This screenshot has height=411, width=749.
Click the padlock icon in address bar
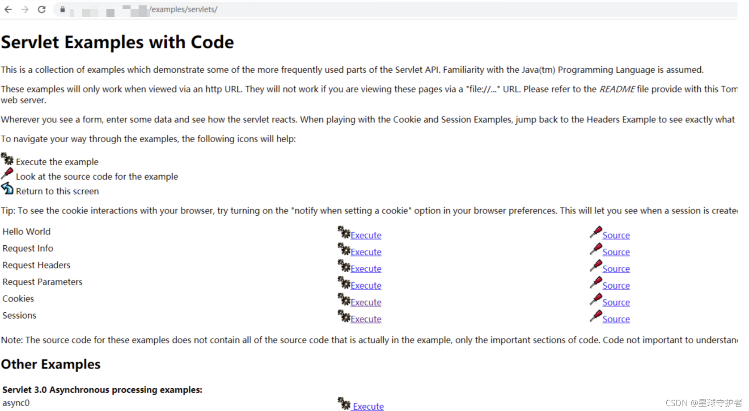tap(63, 9)
